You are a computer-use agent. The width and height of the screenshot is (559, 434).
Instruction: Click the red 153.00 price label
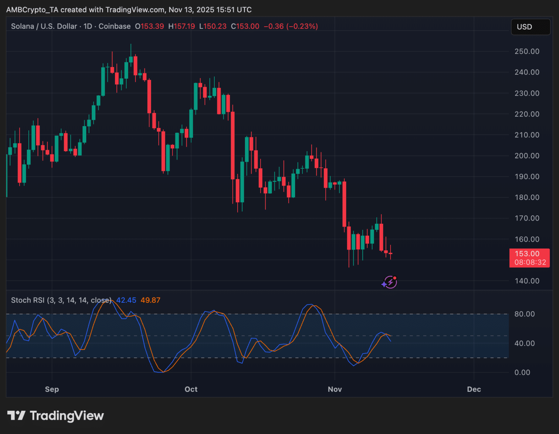click(x=529, y=258)
